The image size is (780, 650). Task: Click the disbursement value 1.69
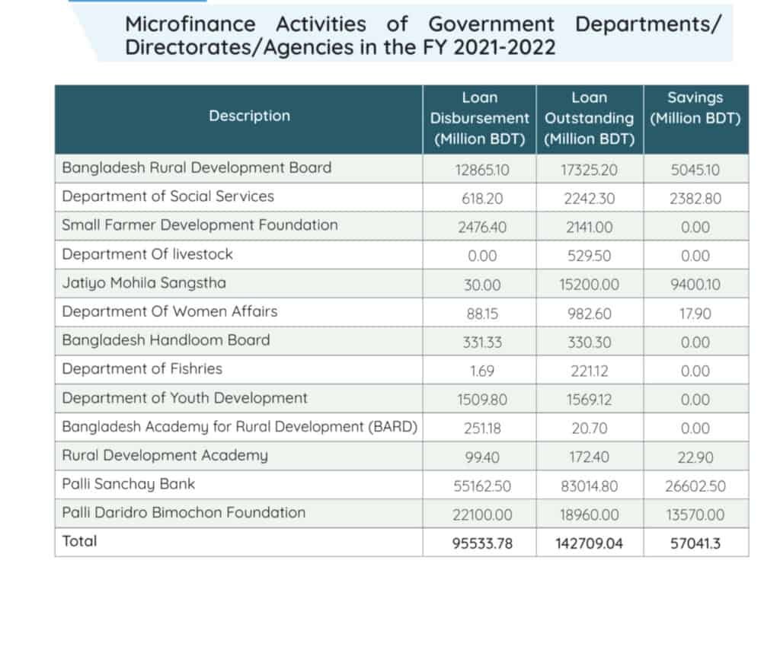(x=482, y=371)
